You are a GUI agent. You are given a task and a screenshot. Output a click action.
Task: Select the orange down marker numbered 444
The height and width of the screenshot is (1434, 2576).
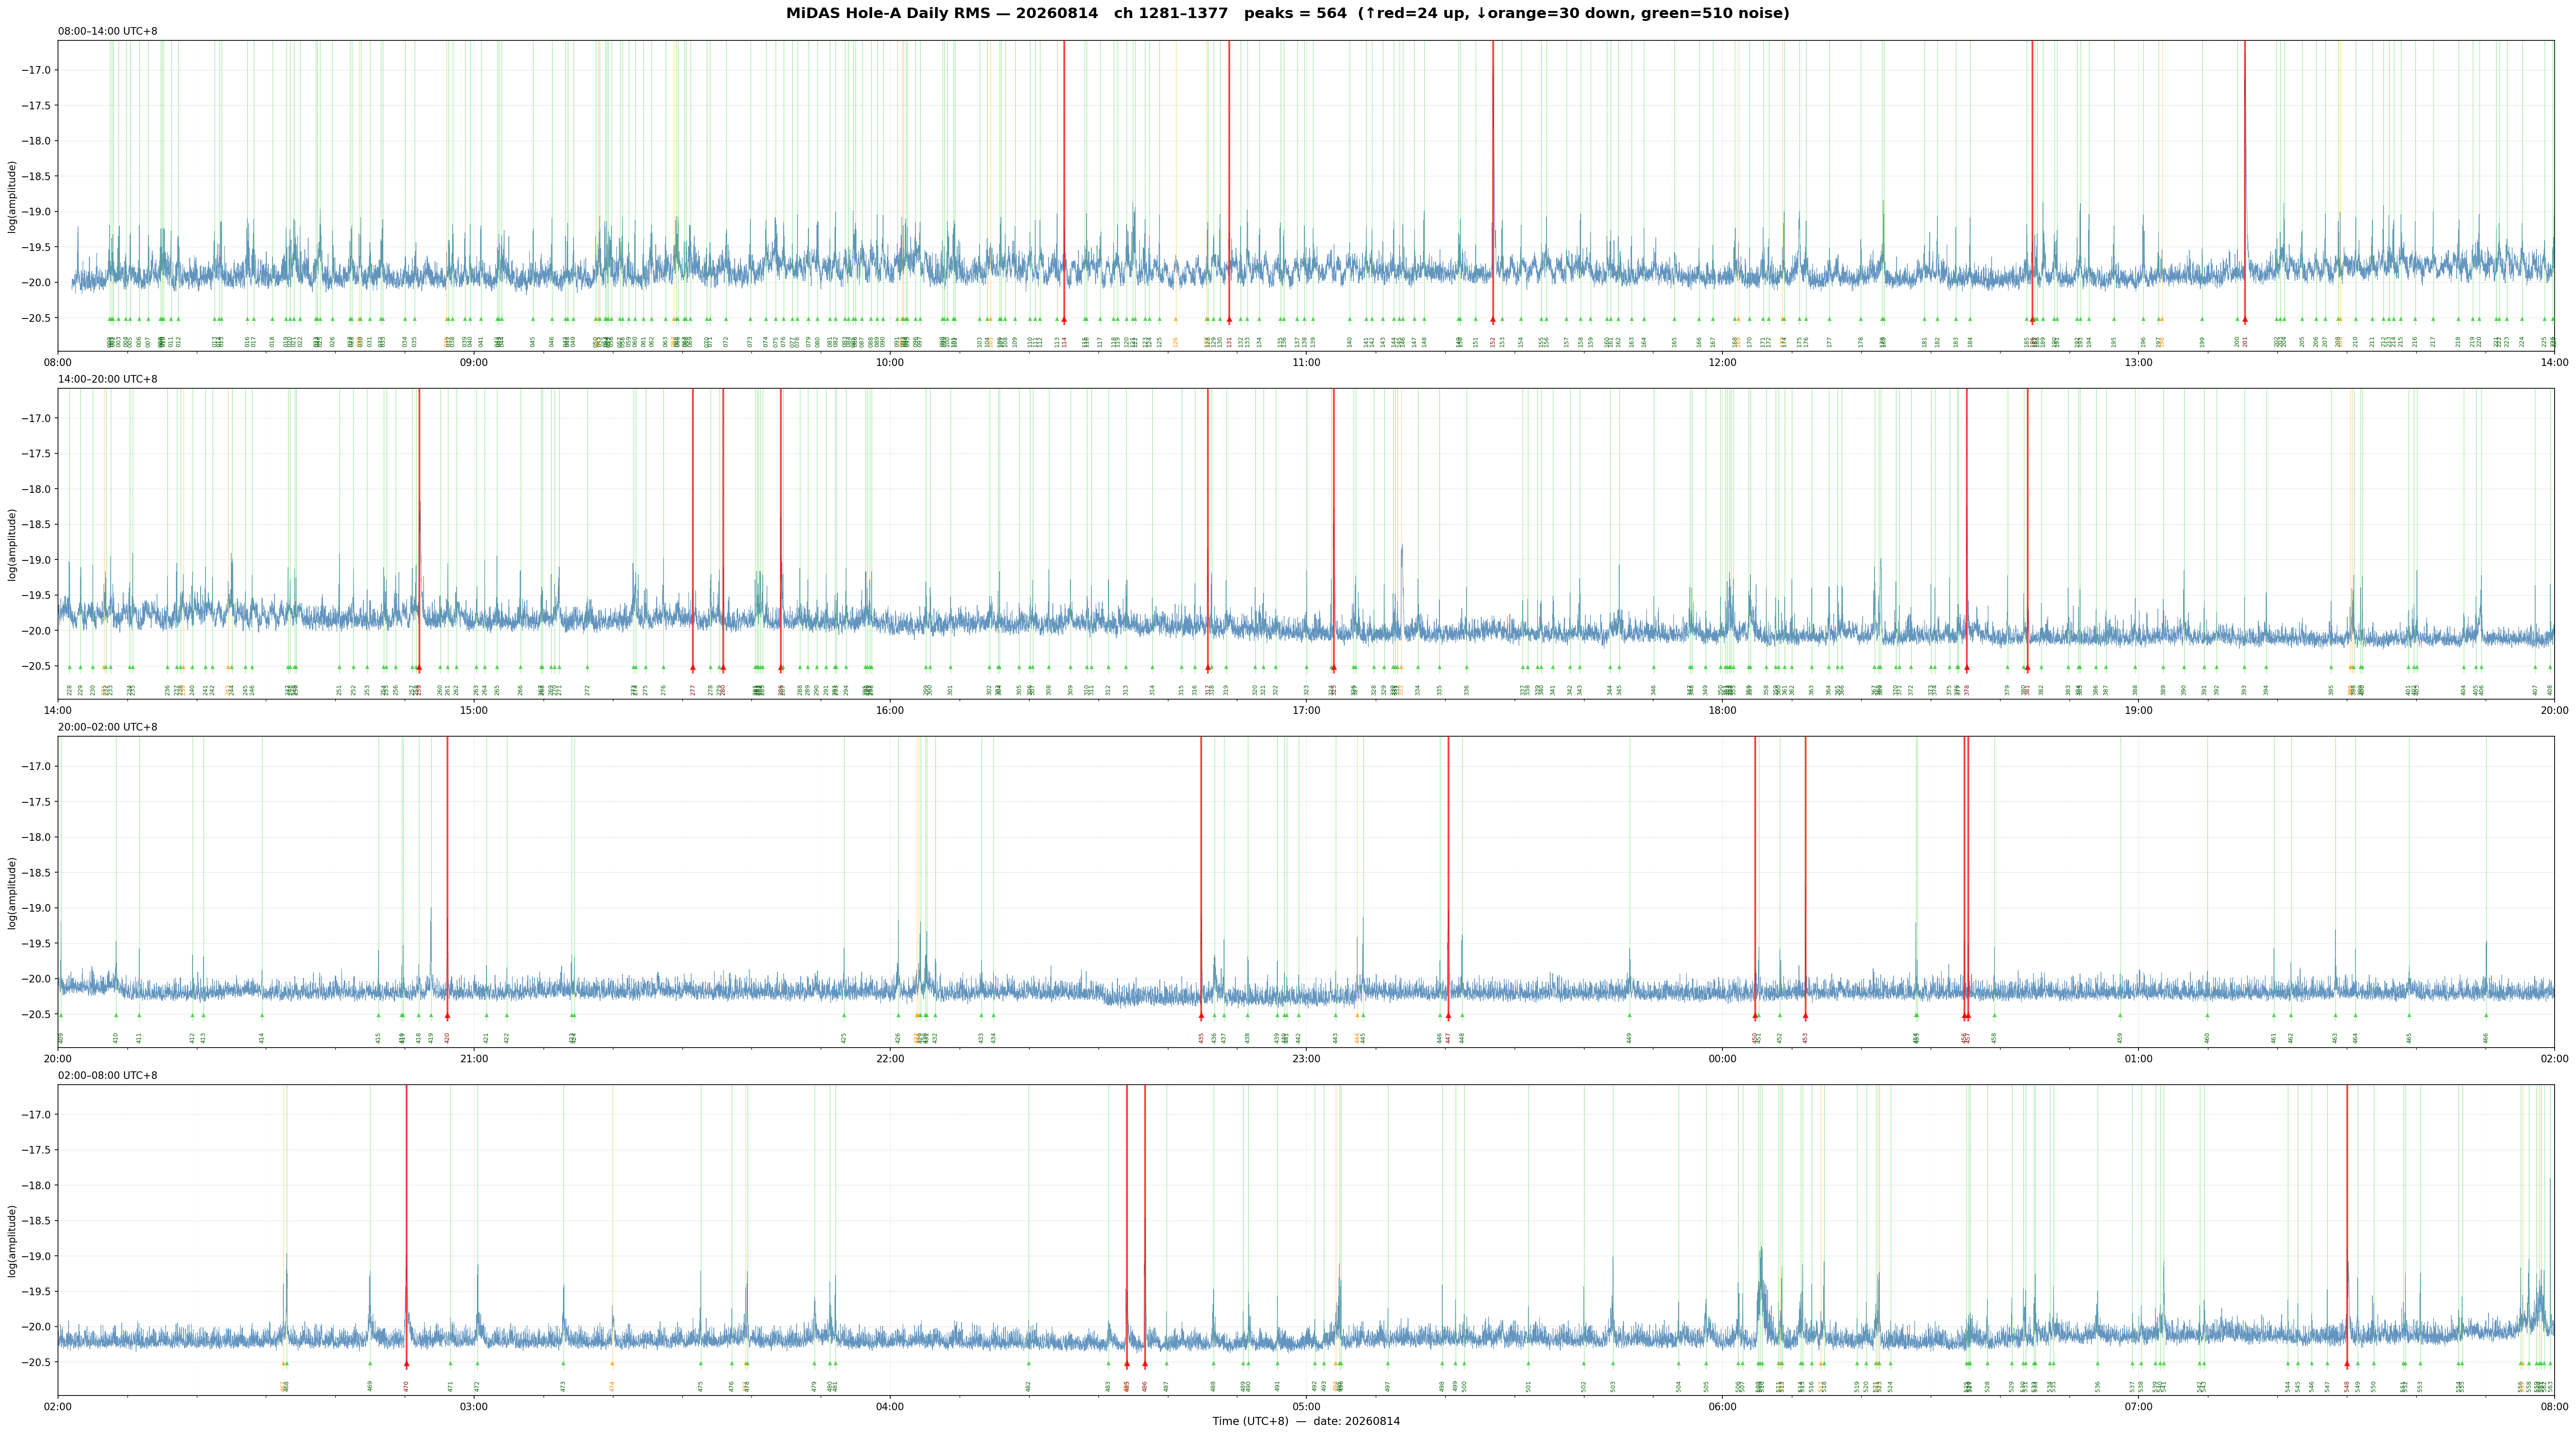1357,1016
